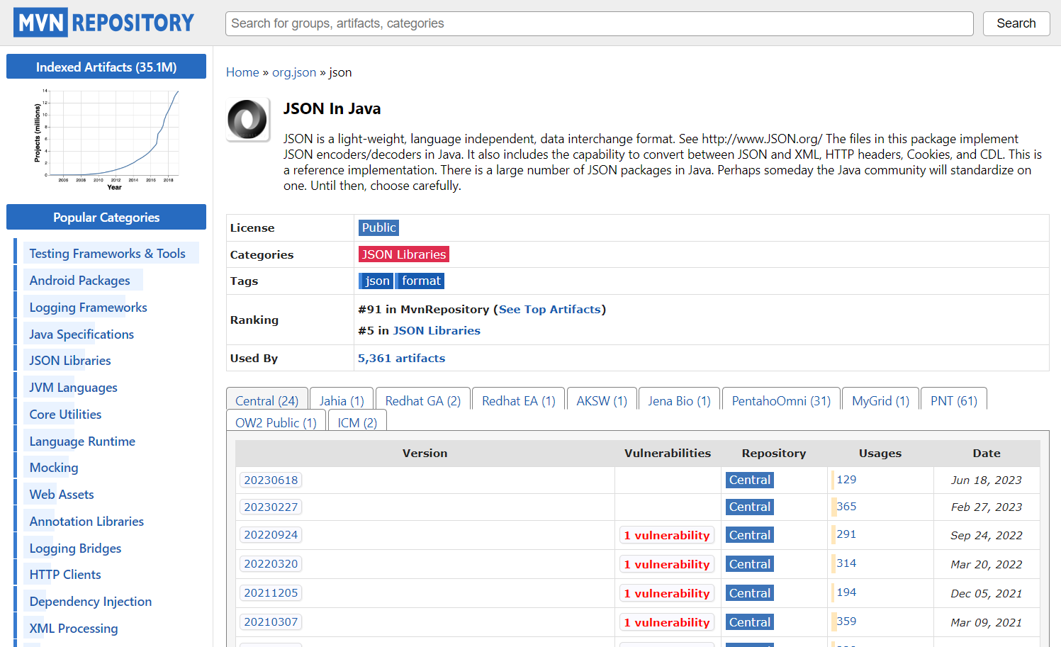The width and height of the screenshot is (1061, 647).
Task: Open Logging Frameworks category
Action: coord(88,308)
